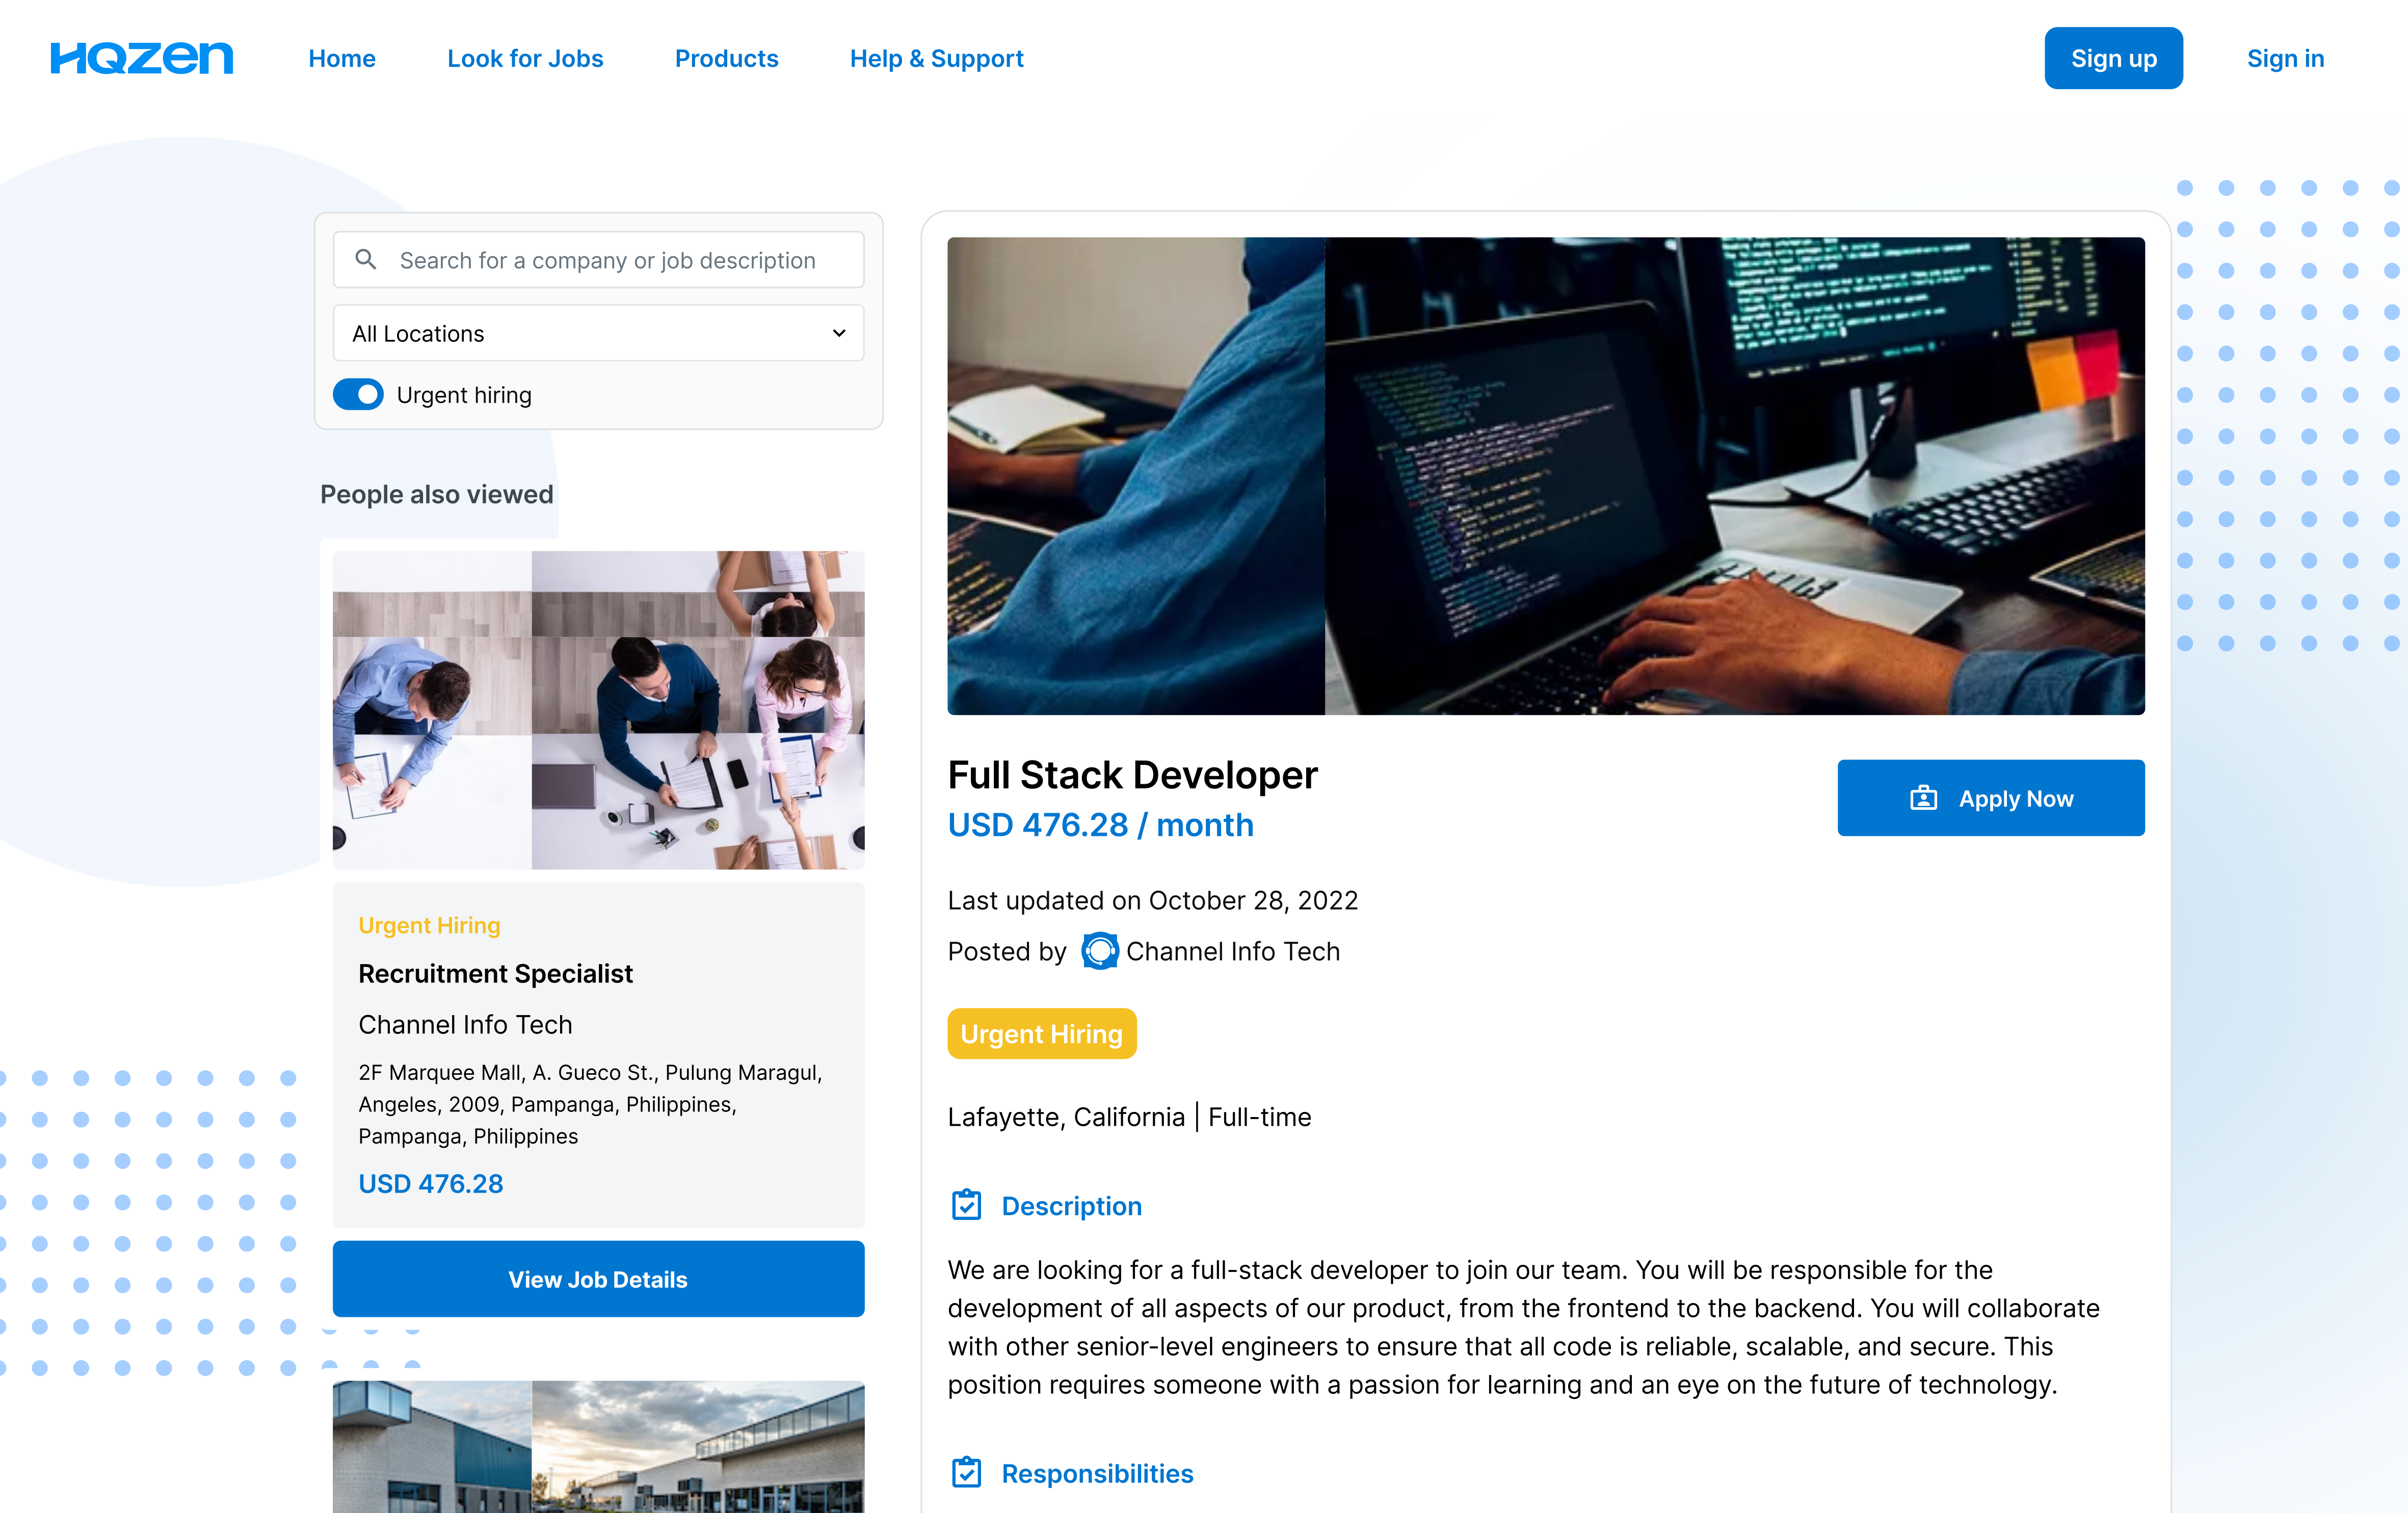Click View Job Details for Recruitment Specialist
The height and width of the screenshot is (1513, 2408).
(598, 1279)
